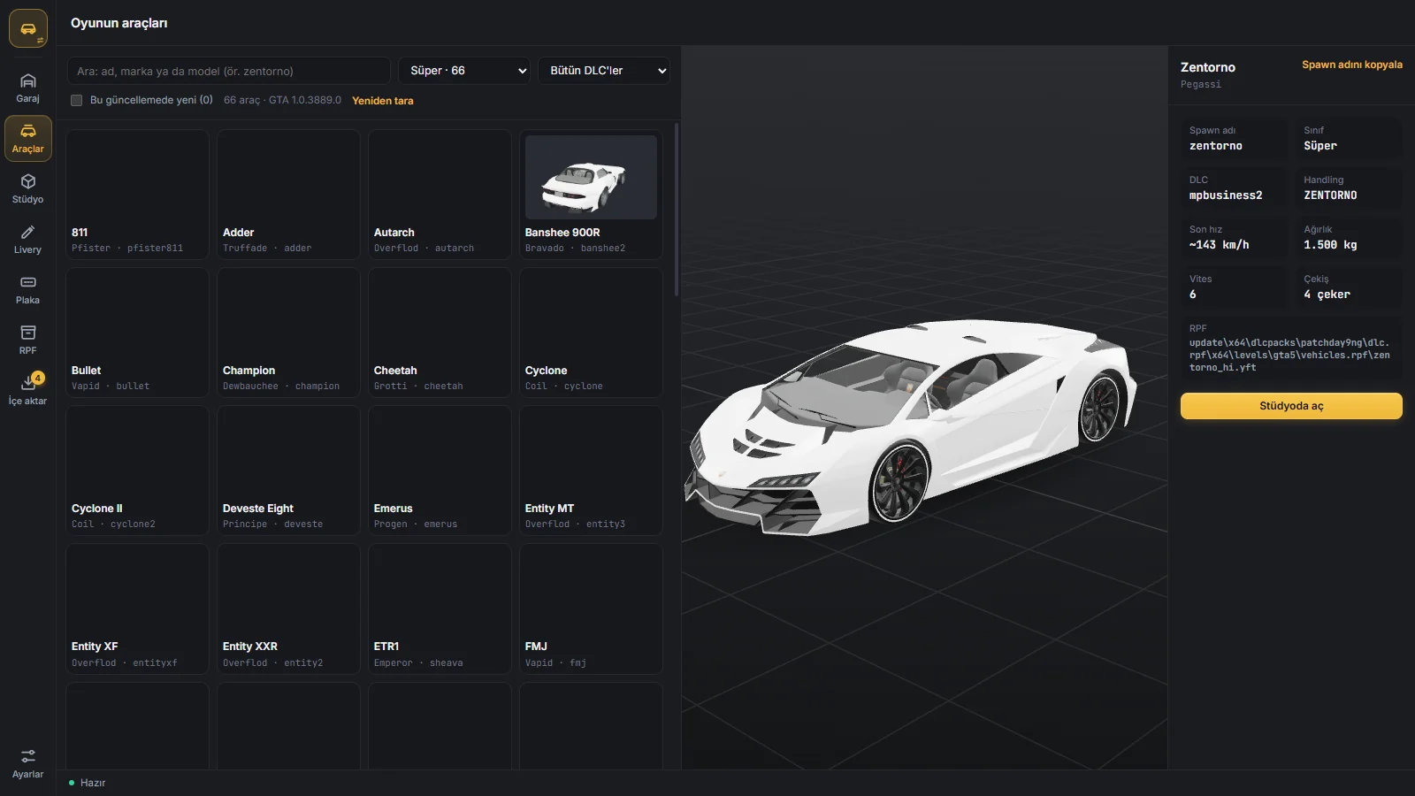Open İçe aktar import section
The width and height of the screenshot is (1415, 796).
point(27,391)
